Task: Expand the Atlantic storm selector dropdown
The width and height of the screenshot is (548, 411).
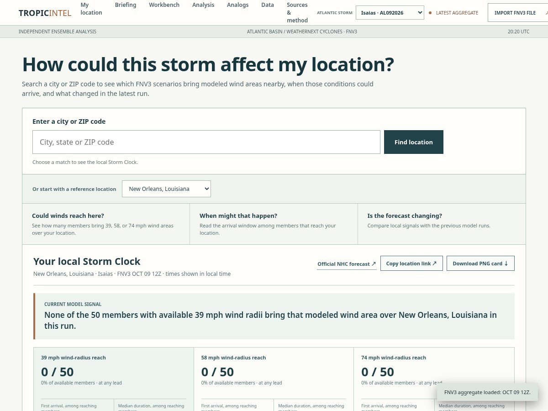Action: tap(390, 13)
